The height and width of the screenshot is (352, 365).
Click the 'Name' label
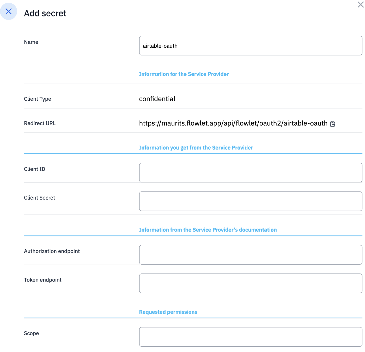31,42
